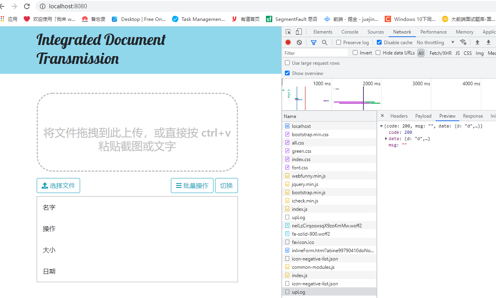
Task: Click the 选择文件 upload button
Action: click(x=58, y=186)
